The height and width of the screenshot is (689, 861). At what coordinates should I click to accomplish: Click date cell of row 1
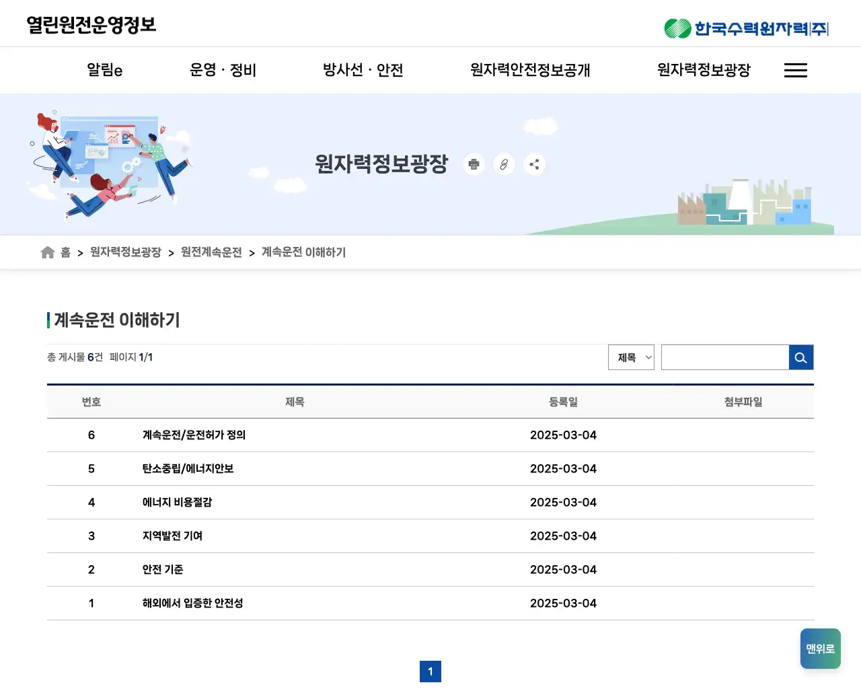[x=563, y=604]
